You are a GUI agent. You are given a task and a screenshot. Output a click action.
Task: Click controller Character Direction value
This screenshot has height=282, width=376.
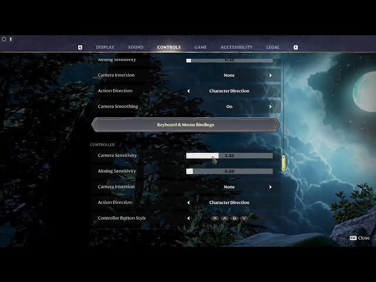(229, 202)
